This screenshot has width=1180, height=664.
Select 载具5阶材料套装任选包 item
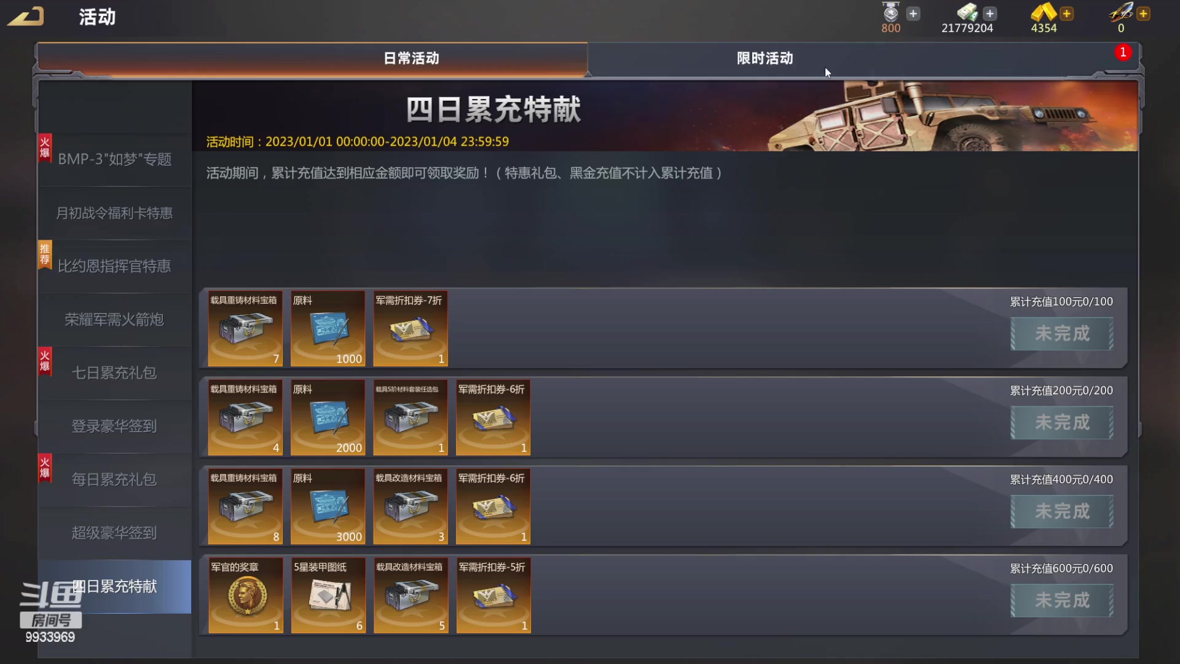(411, 417)
